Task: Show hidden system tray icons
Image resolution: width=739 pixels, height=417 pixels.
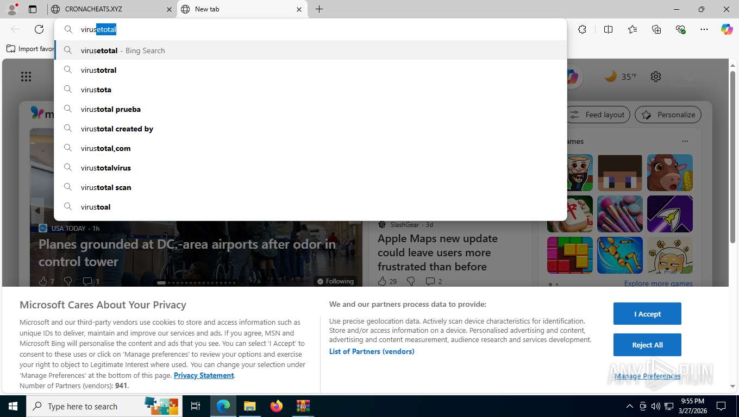Action: coord(630,406)
